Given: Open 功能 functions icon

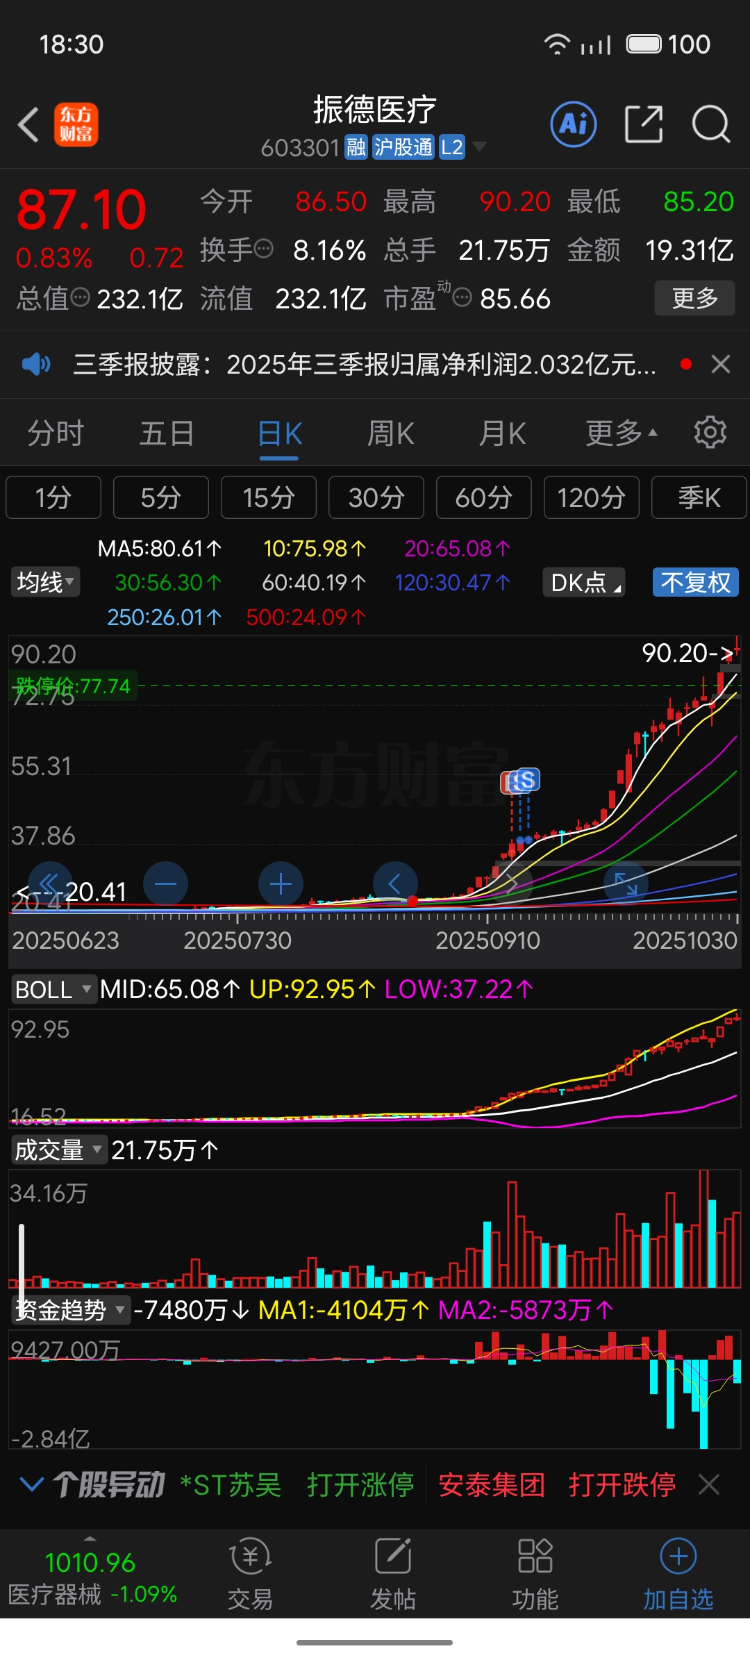Looking at the screenshot, I should tap(535, 1574).
